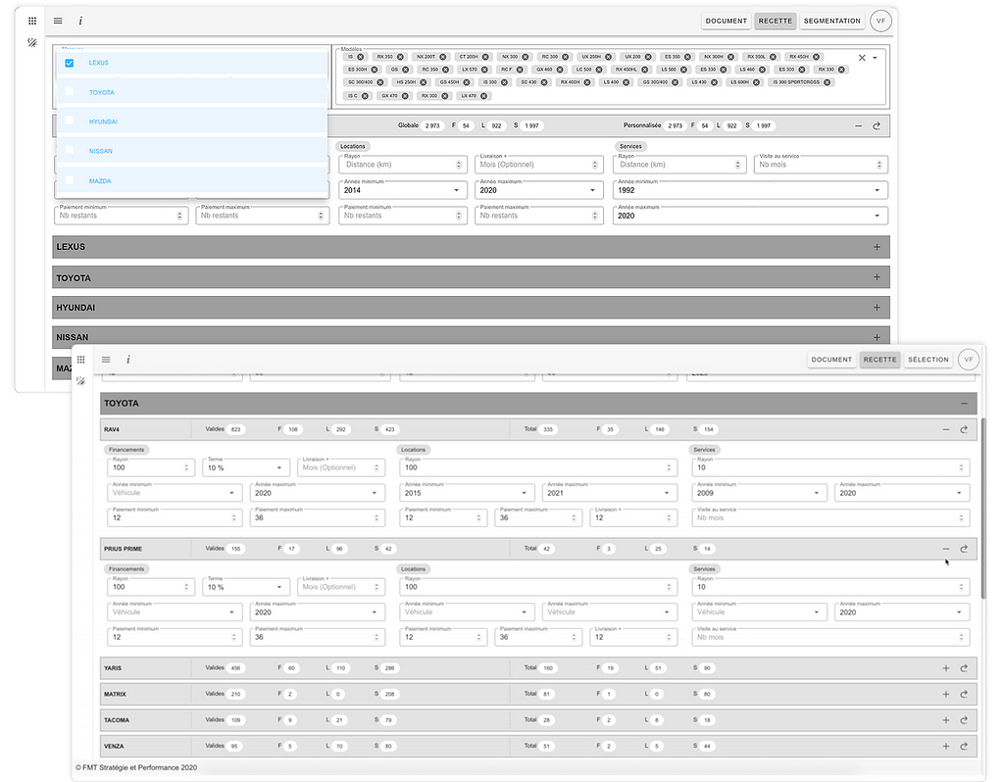Open the VF user avatar in the front window
1003x782 pixels.
click(x=969, y=360)
